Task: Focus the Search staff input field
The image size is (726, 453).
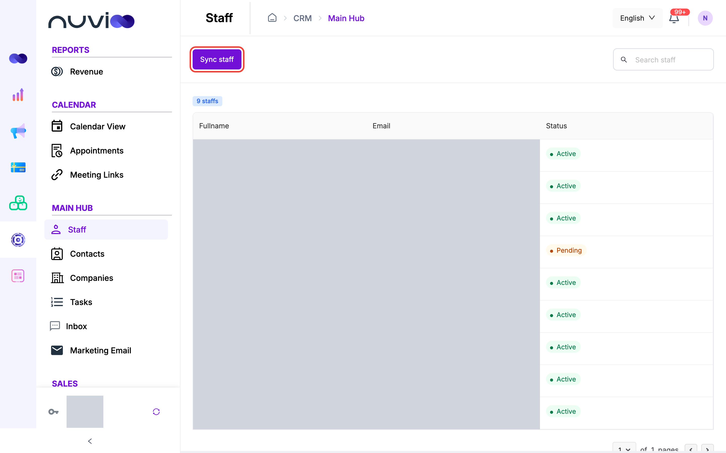Action: [x=663, y=60]
